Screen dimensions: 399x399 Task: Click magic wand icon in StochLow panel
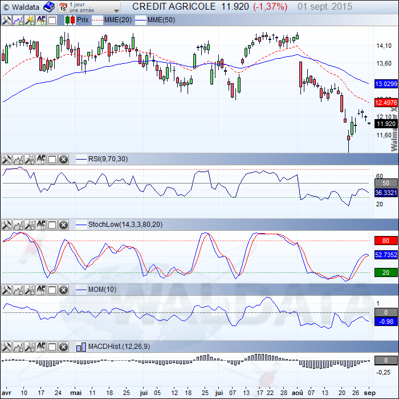pyautogui.click(x=29, y=225)
